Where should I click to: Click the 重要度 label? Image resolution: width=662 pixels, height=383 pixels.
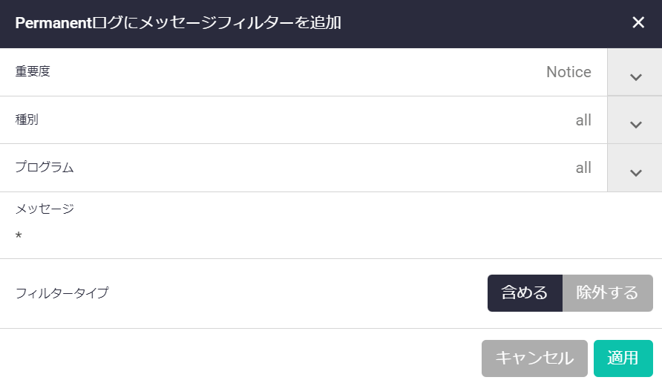click(x=33, y=72)
